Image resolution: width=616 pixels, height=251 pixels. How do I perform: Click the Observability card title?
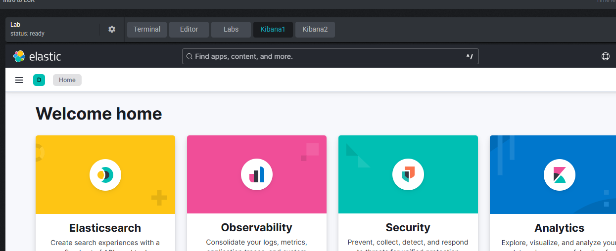click(x=257, y=228)
